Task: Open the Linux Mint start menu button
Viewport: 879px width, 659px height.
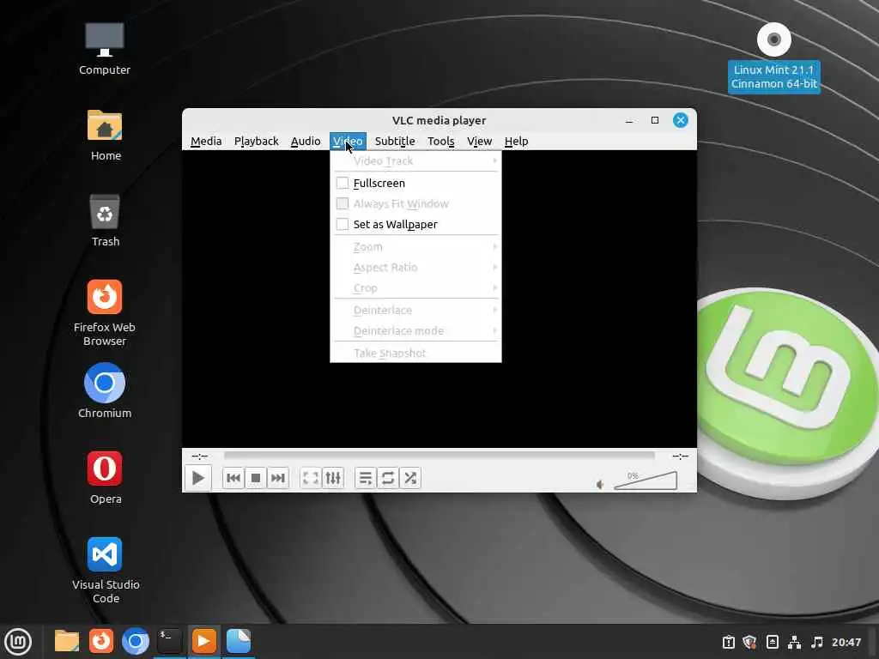Action: tap(18, 642)
